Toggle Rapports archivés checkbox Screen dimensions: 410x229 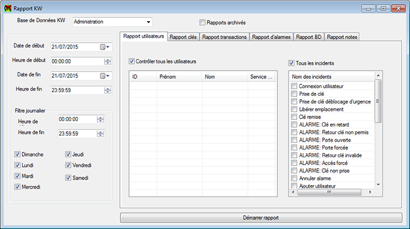(203, 22)
